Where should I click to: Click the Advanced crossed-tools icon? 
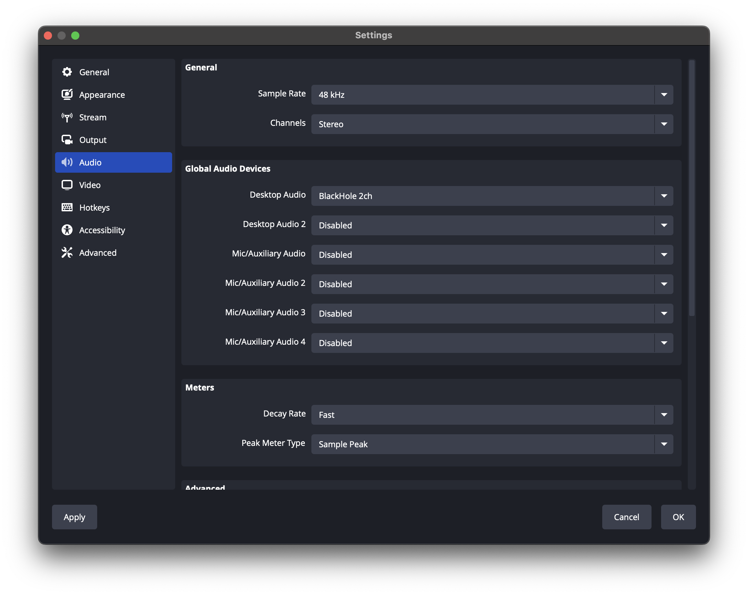[x=67, y=252]
